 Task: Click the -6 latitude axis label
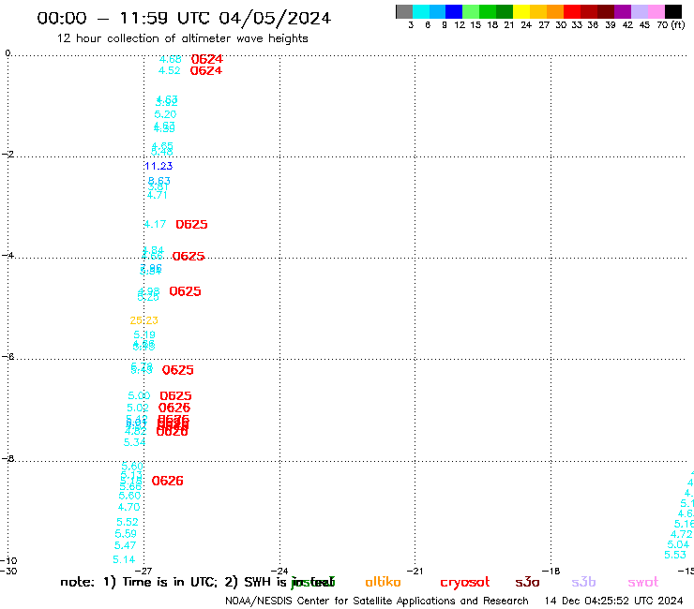click(x=8, y=356)
